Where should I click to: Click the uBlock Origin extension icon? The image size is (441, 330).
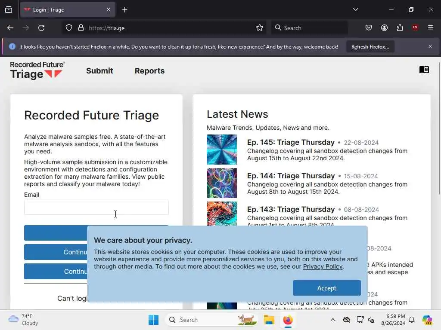(x=415, y=27)
